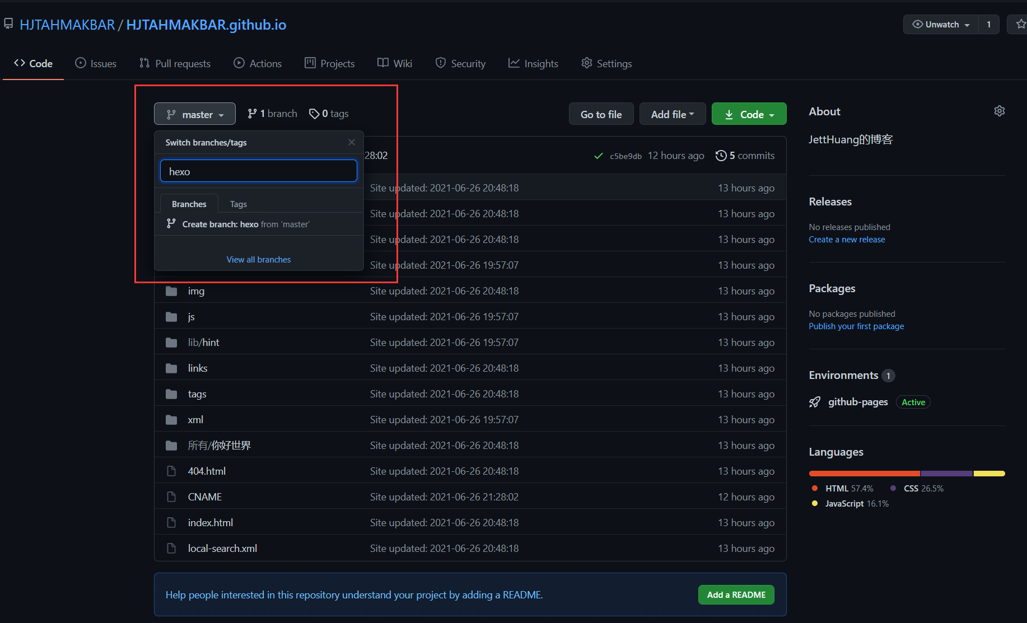Click the languages color bar HTML segment
The image size is (1027, 623).
pyautogui.click(x=864, y=474)
